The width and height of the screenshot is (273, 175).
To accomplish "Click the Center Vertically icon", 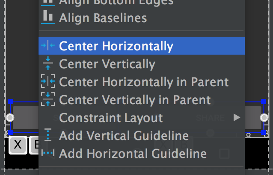I will point(48,64).
